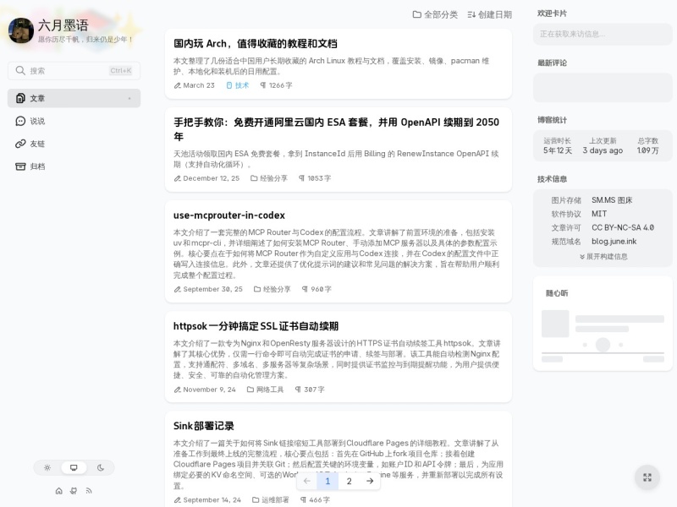This screenshot has height=507, width=677.
Task: Click the 随心听 album cover placeholder
Action: (x=555, y=324)
